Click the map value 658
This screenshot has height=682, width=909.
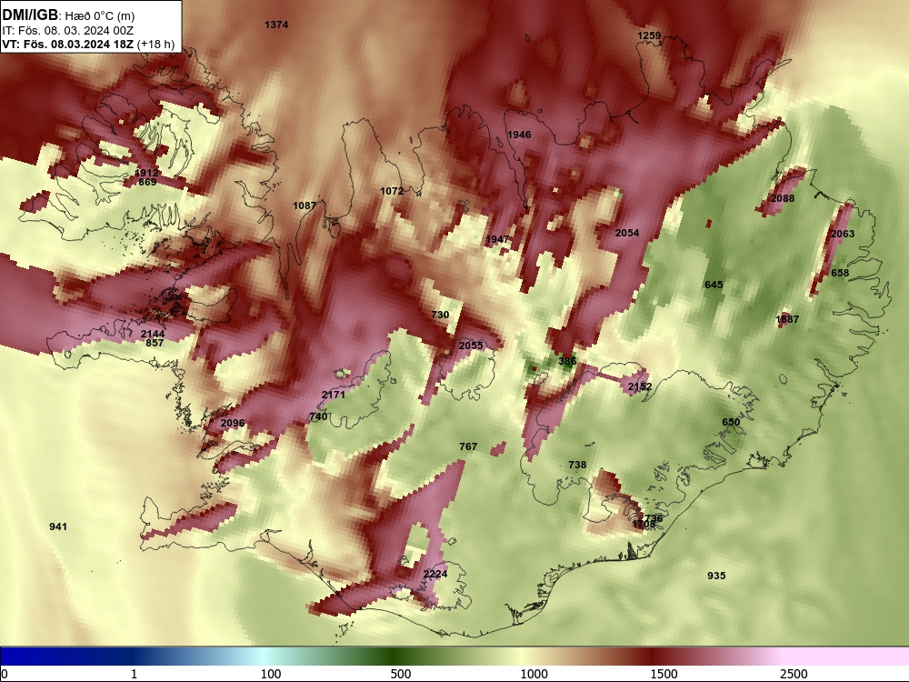click(x=840, y=273)
